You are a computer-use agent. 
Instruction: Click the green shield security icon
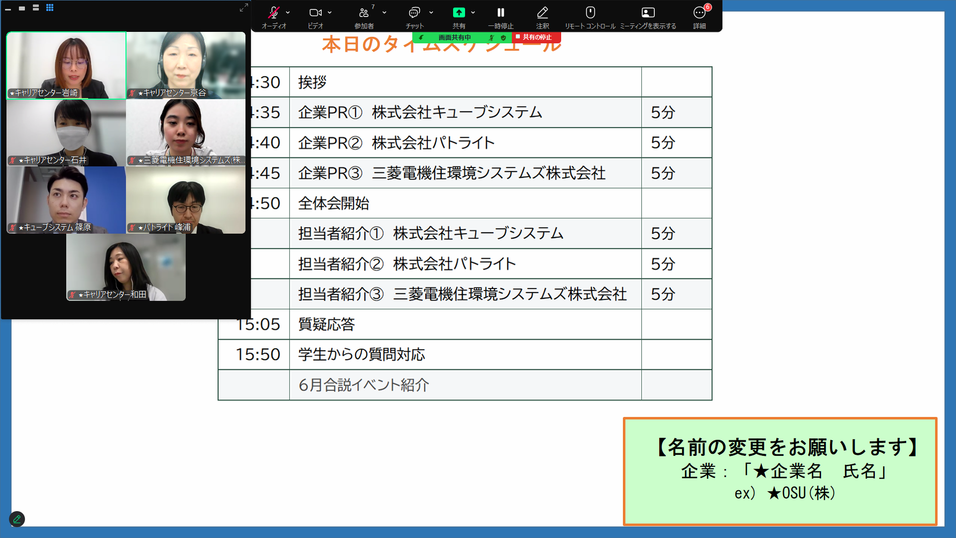(503, 37)
